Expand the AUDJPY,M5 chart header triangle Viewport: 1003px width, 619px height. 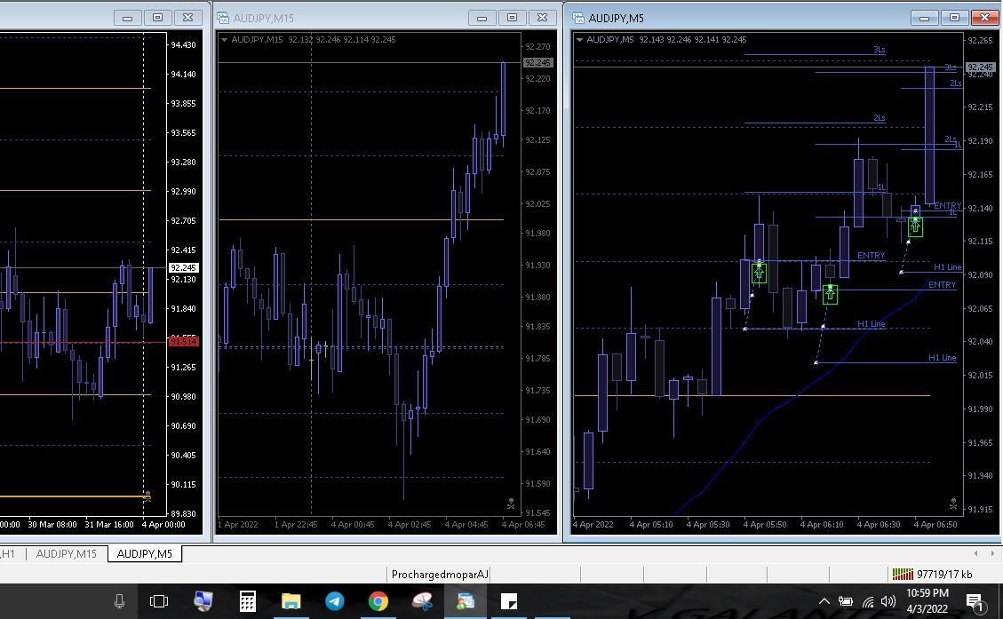point(579,40)
